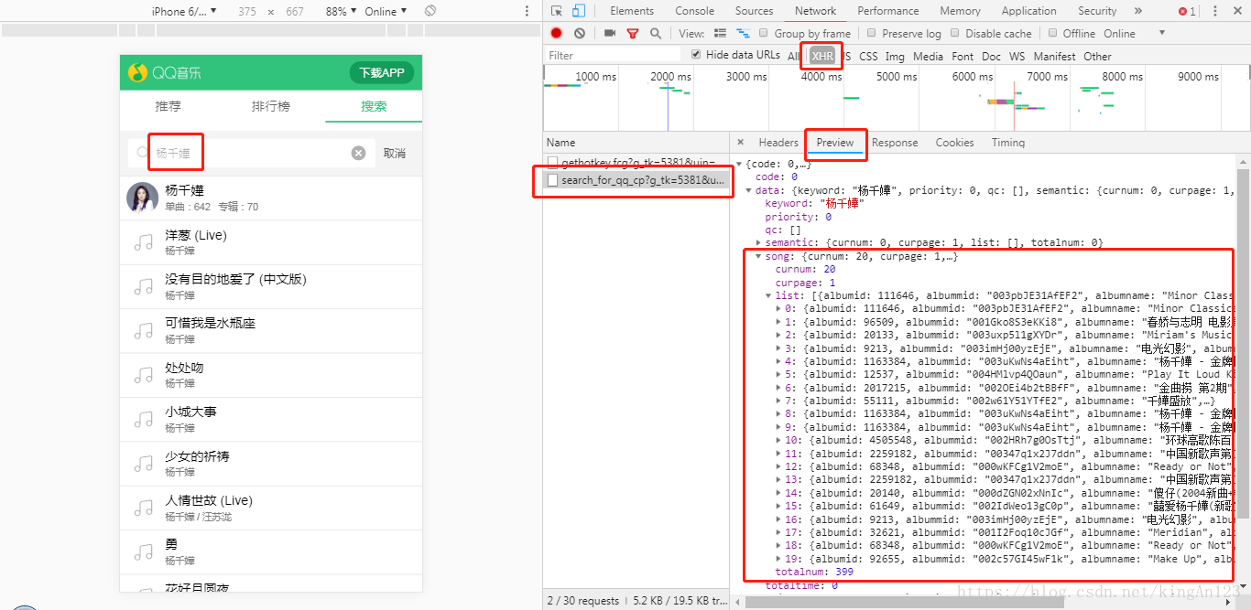Open the iPhone 6 device dropdown

point(184,11)
